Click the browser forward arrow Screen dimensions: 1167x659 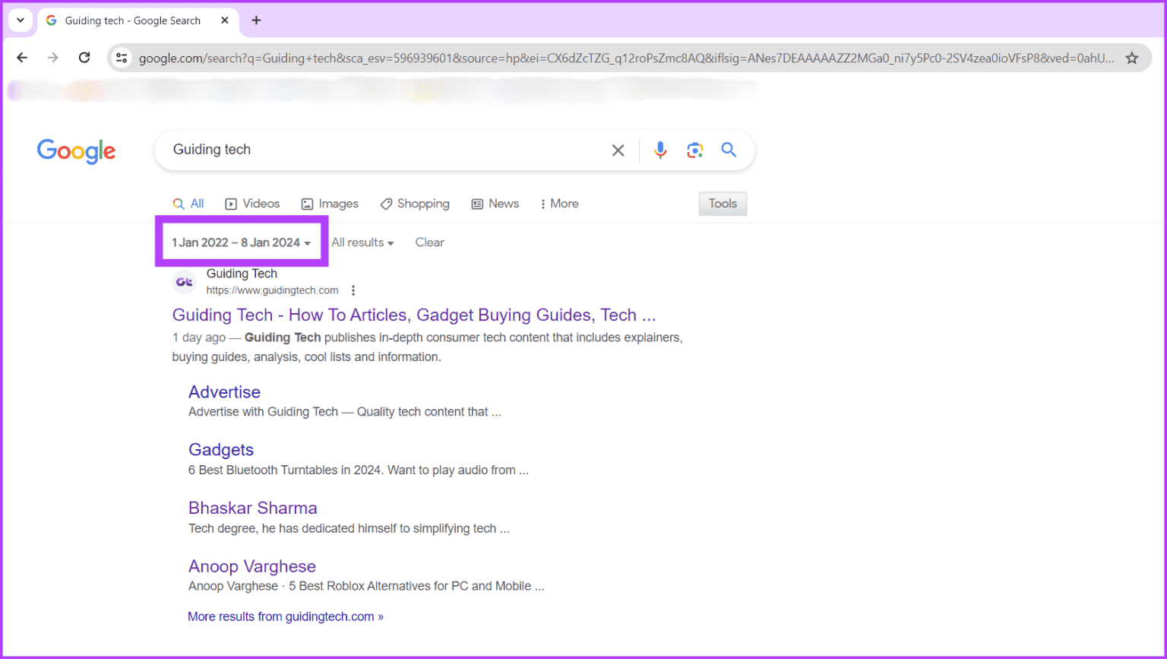coord(52,58)
